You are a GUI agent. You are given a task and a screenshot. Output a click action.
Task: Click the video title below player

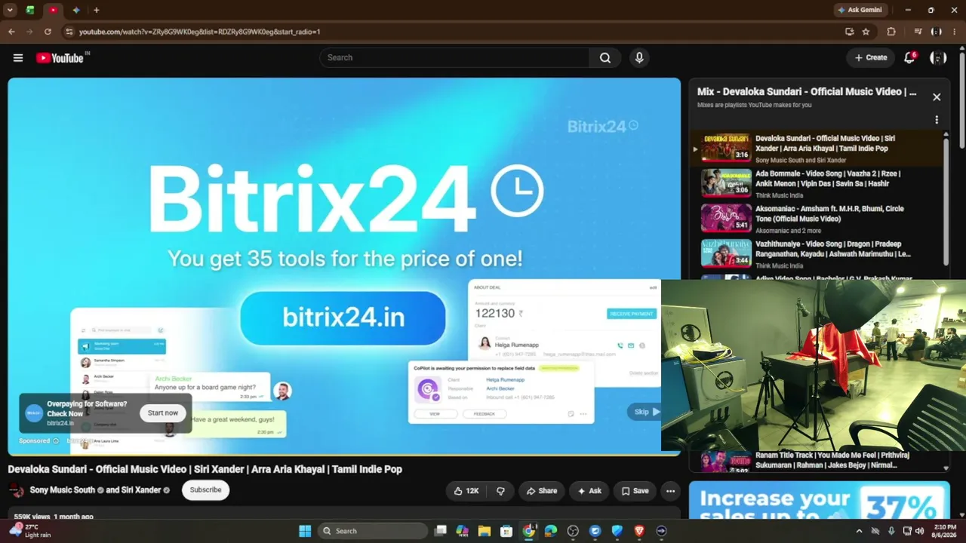[205, 469]
